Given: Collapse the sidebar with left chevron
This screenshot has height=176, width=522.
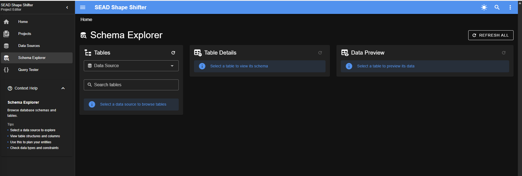Looking at the screenshot, I should [67, 7].
